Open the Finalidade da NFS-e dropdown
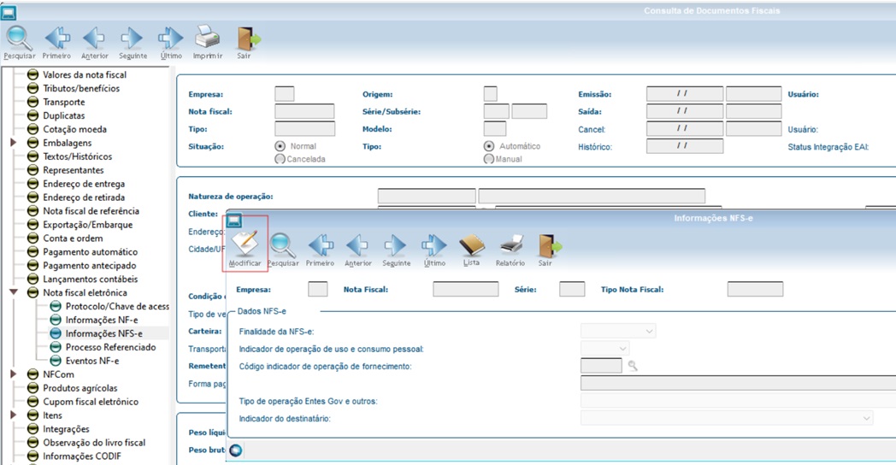Screen dimensions: 896x465 (x=618, y=331)
